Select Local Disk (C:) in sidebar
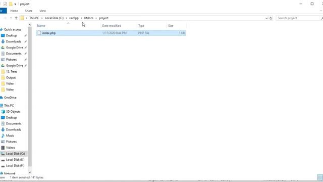 [15, 154]
